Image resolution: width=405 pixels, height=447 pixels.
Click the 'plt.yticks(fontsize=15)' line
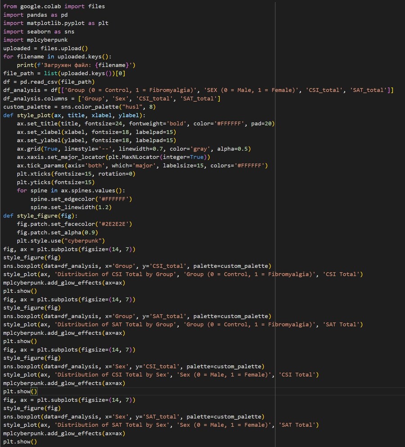[56, 182]
